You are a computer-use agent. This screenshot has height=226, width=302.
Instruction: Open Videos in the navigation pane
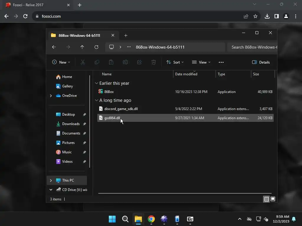(67, 162)
